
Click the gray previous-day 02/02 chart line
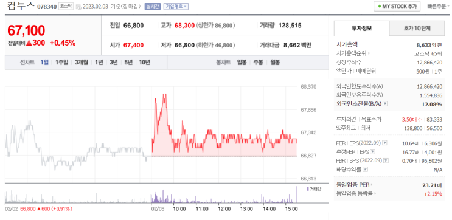coord(78,145)
